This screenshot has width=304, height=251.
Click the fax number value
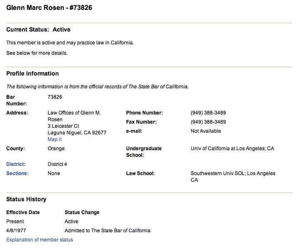[208, 122]
